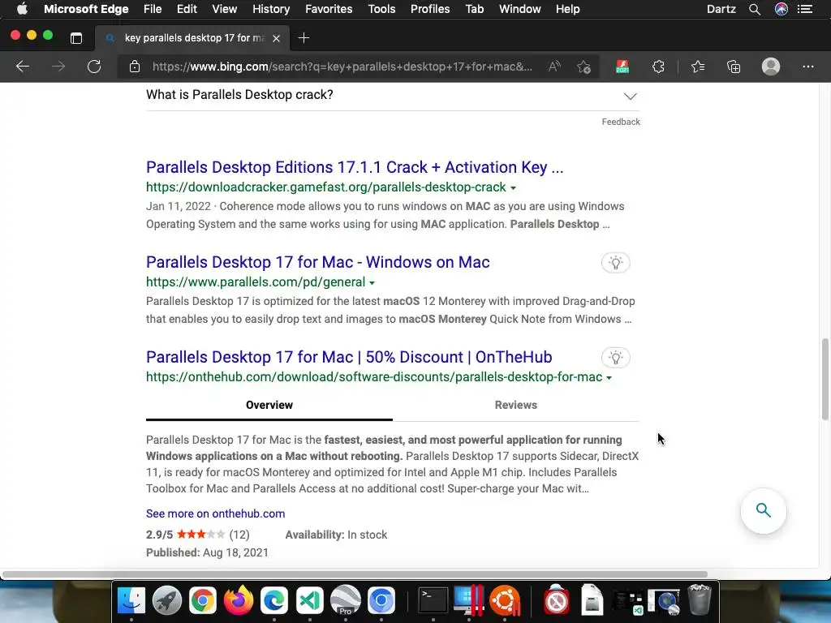Go back to the previous page

pos(22,67)
